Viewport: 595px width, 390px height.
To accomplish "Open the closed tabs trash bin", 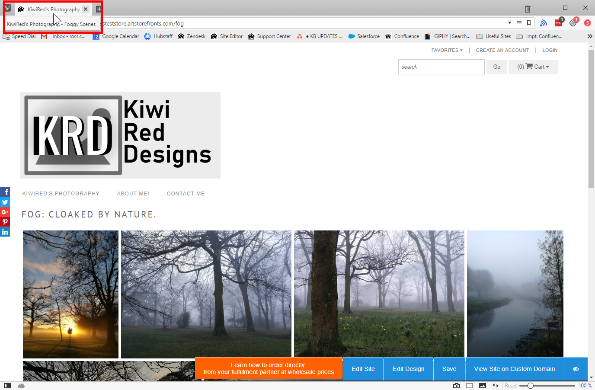I will pos(528,9).
